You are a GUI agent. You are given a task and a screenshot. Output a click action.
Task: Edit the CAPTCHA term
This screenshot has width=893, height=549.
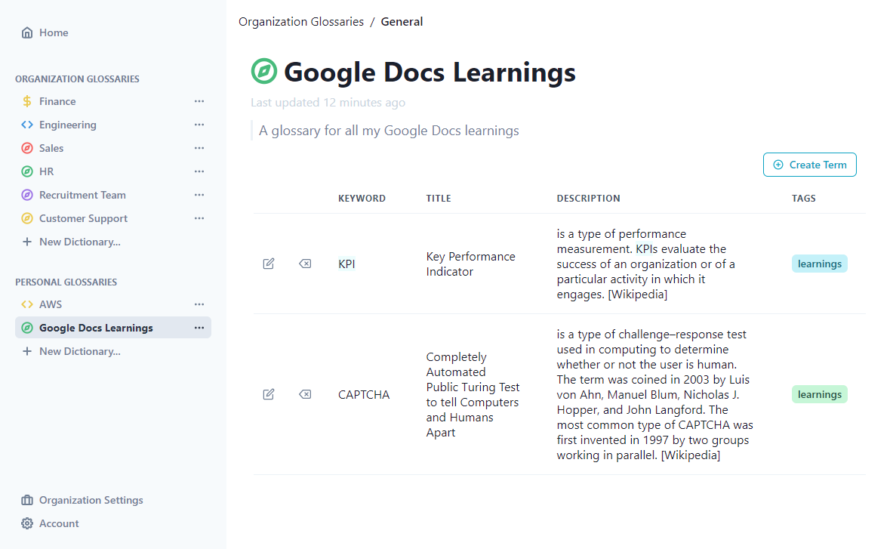(269, 394)
